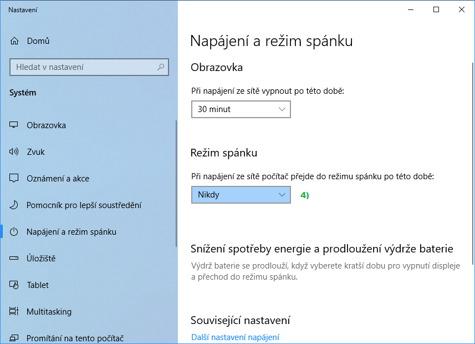Open Další nastavení napájení link
Viewport: 475px width, 344px height.
pyautogui.click(x=235, y=337)
